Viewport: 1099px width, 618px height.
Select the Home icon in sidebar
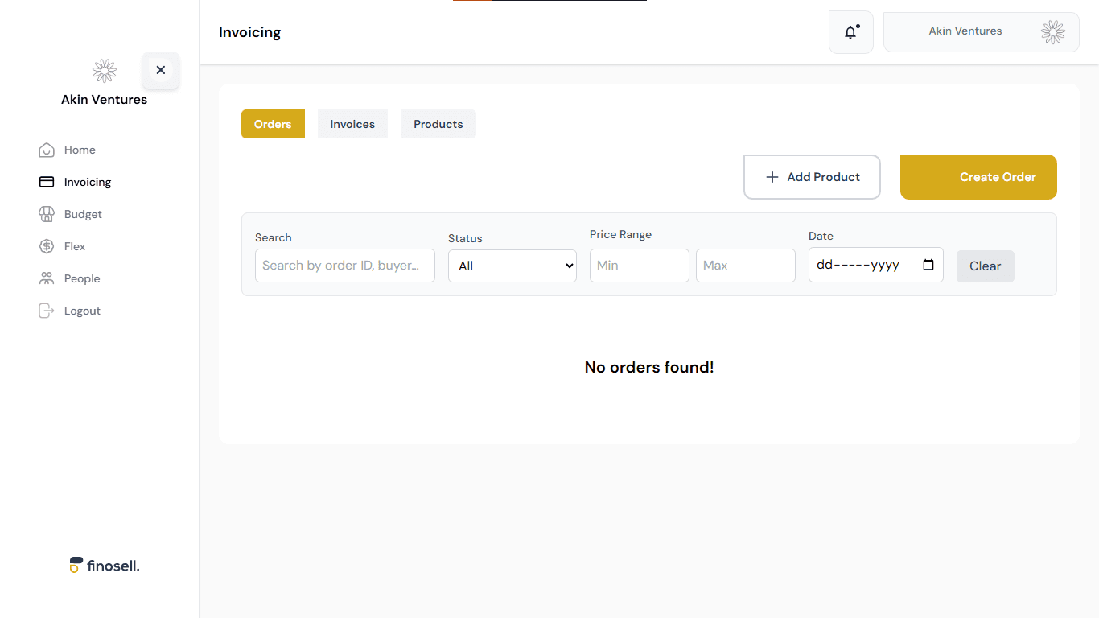(x=47, y=150)
